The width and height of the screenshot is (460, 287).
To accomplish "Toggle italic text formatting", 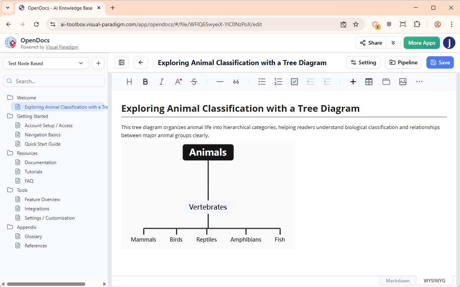I will [x=161, y=82].
